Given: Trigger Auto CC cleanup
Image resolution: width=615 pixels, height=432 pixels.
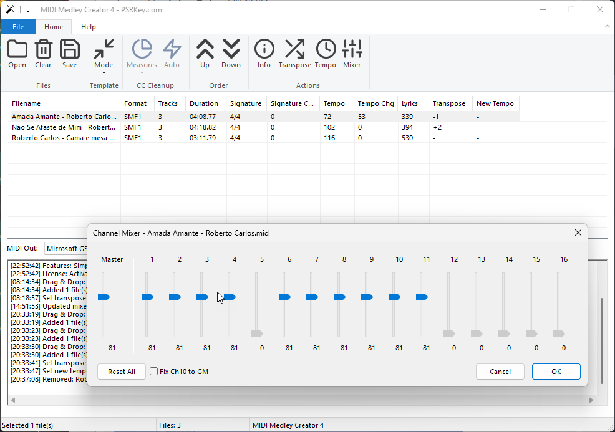Looking at the screenshot, I should coord(172,53).
